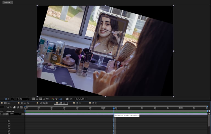This screenshot has width=211, height=134.
Task: Switch to the 12ft-8ov-Dis timeline tab
Action: coord(44,103)
